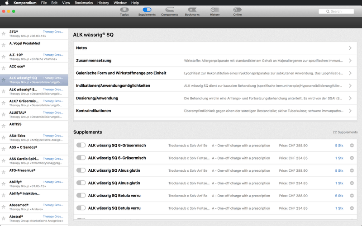Open the Bookmarks menu in menu bar

coord(84,3)
